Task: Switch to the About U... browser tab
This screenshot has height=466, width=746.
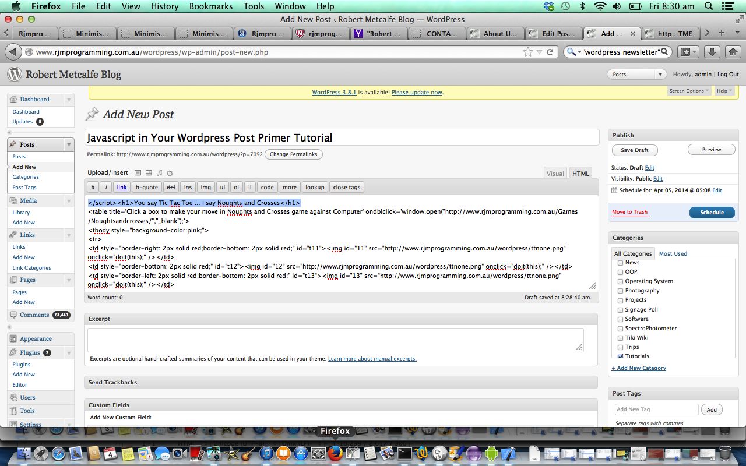Action: click(496, 33)
